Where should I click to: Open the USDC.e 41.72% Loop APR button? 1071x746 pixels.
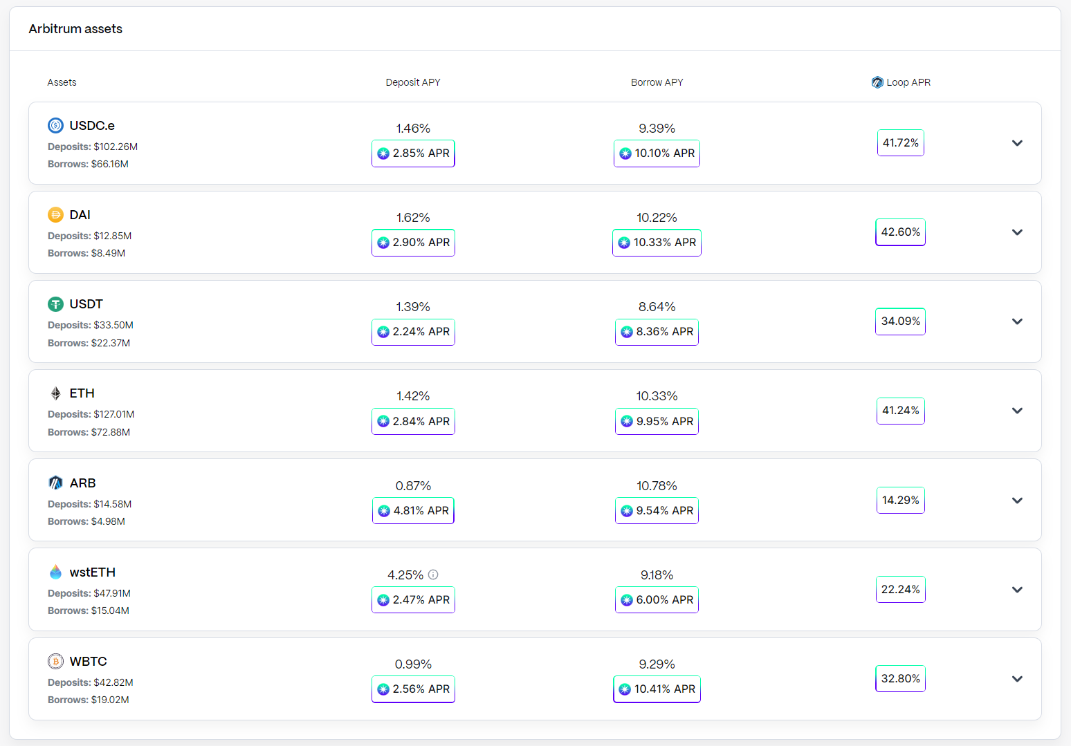pos(901,143)
